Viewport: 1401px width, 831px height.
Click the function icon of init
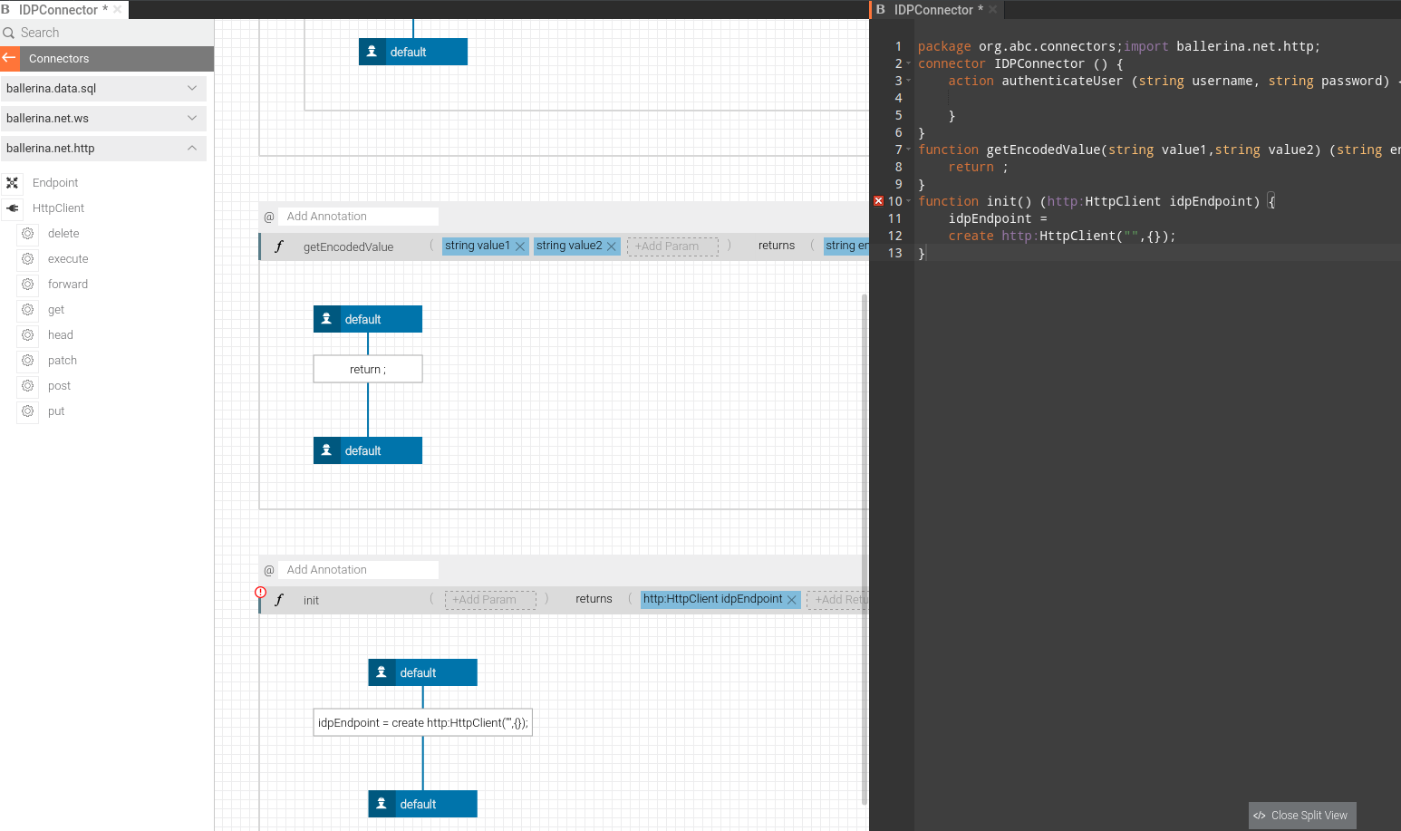[279, 600]
